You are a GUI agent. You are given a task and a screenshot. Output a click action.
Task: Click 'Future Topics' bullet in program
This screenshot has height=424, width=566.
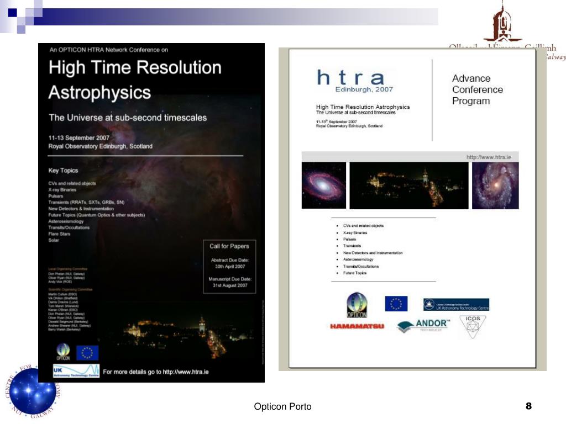pyautogui.click(x=354, y=273)
